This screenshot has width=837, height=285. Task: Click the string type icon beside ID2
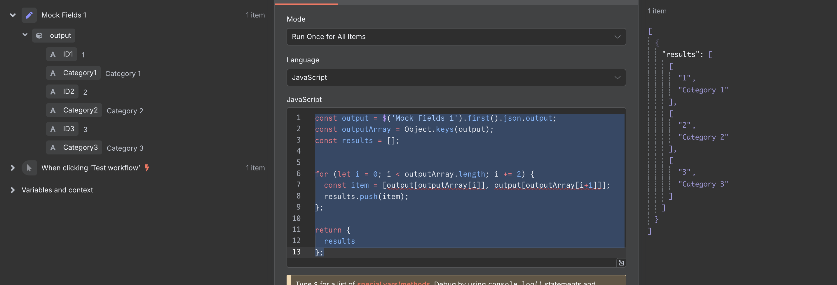pyautogui.click(x=53, y=92)
